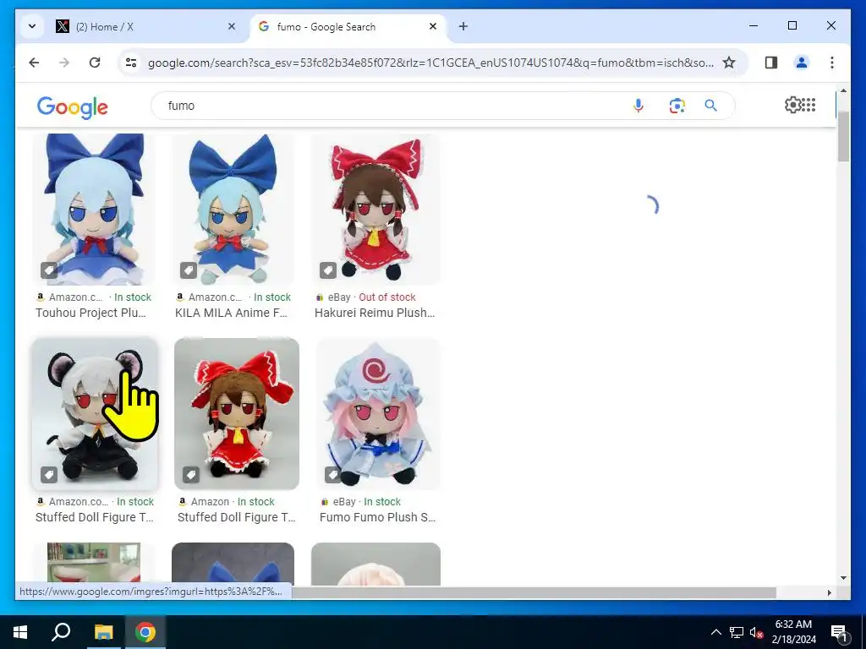This screenshot has width=866, height=649.
Task: Click the page vertical scrollbar thumb
Action: tap(843, 135)
